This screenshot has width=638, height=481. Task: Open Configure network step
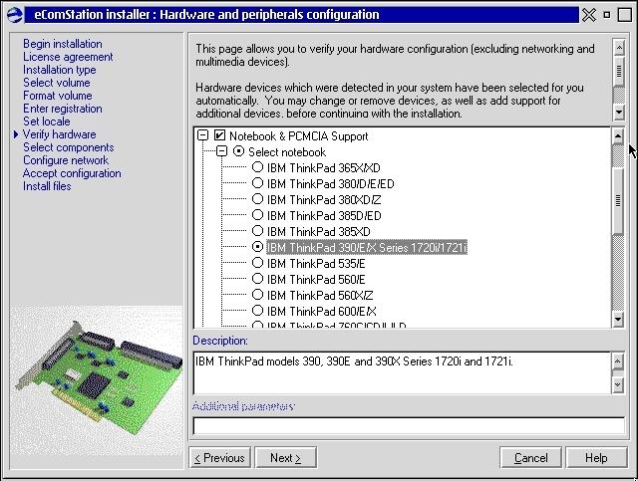pyautogui.click(x=66, y=160)
